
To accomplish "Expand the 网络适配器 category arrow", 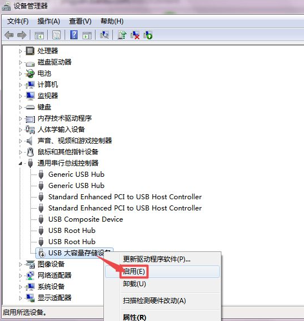I will coord(20,276).
